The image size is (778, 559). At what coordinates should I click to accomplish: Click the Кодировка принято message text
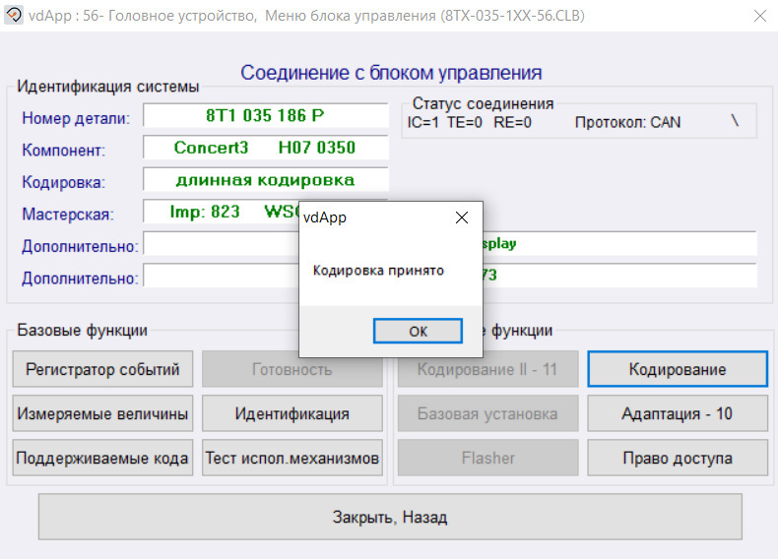tap(378, 271)
